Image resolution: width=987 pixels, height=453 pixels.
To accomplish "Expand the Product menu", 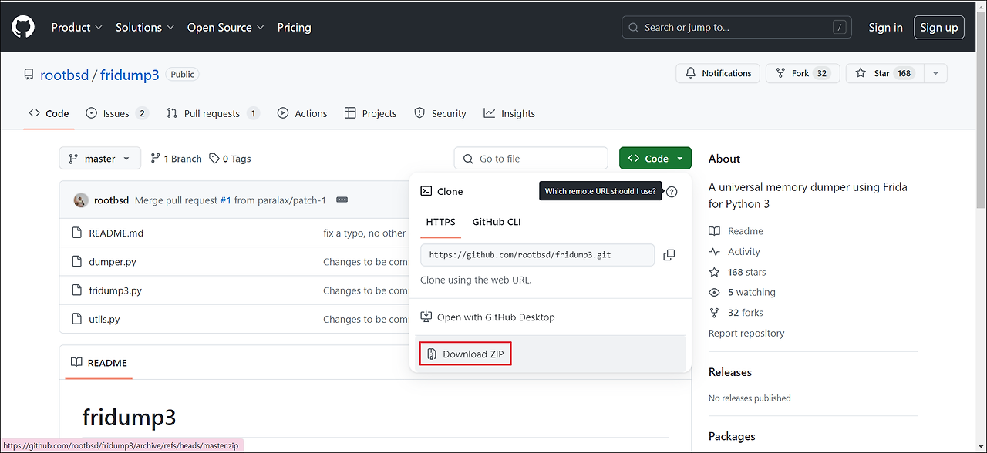I will pos(76,27).
